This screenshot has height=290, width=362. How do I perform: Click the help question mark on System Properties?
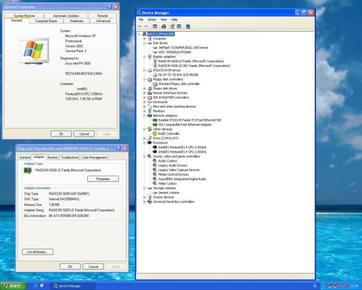tap(109, 7)
